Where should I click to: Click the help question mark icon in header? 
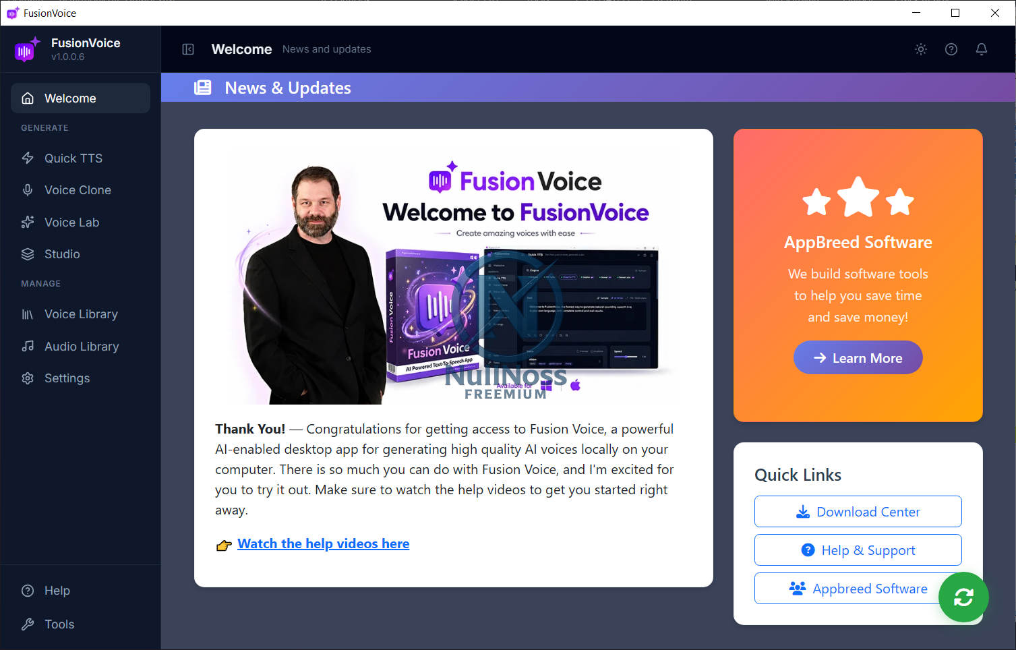[951, 49]
